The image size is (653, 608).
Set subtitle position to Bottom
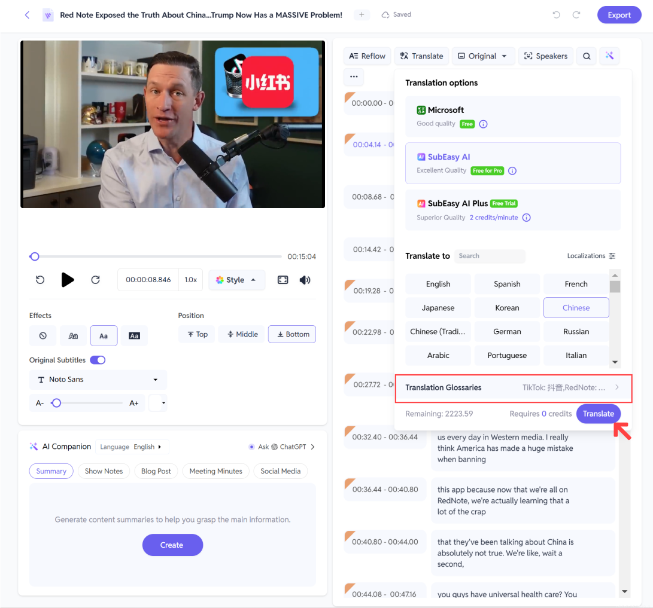(292, 334)
